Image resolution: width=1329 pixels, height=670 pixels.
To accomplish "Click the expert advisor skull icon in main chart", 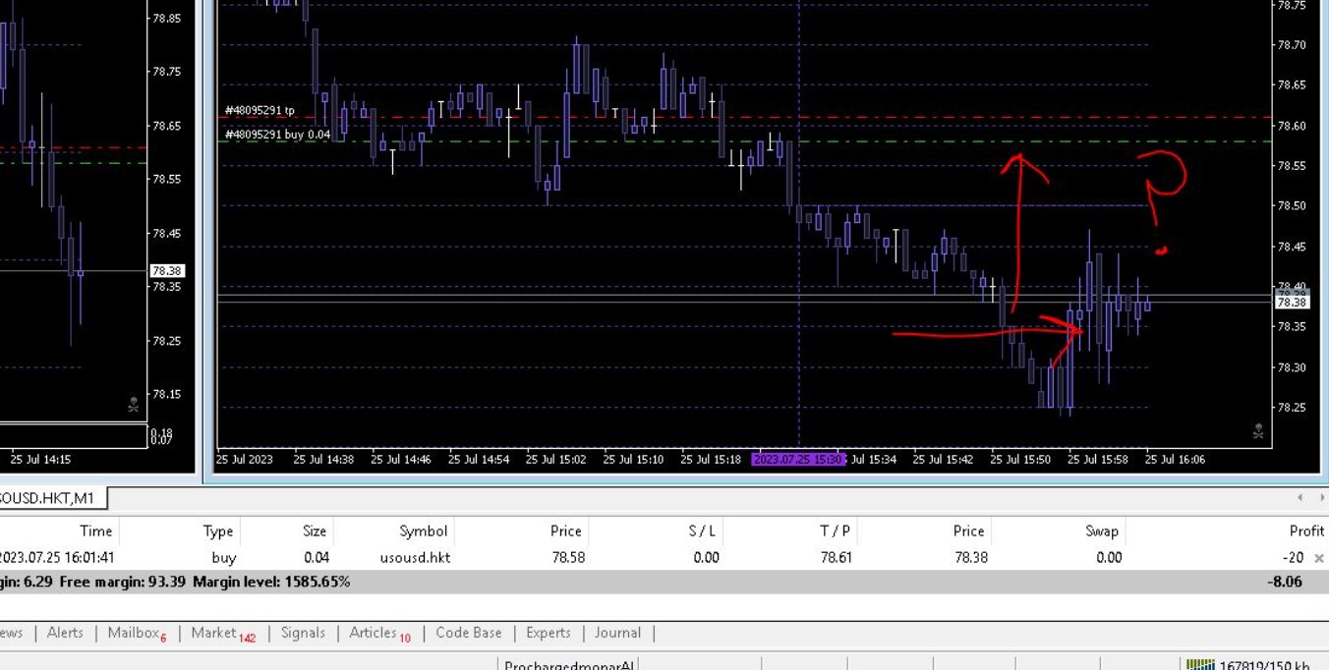I will tap(1257, 431).
